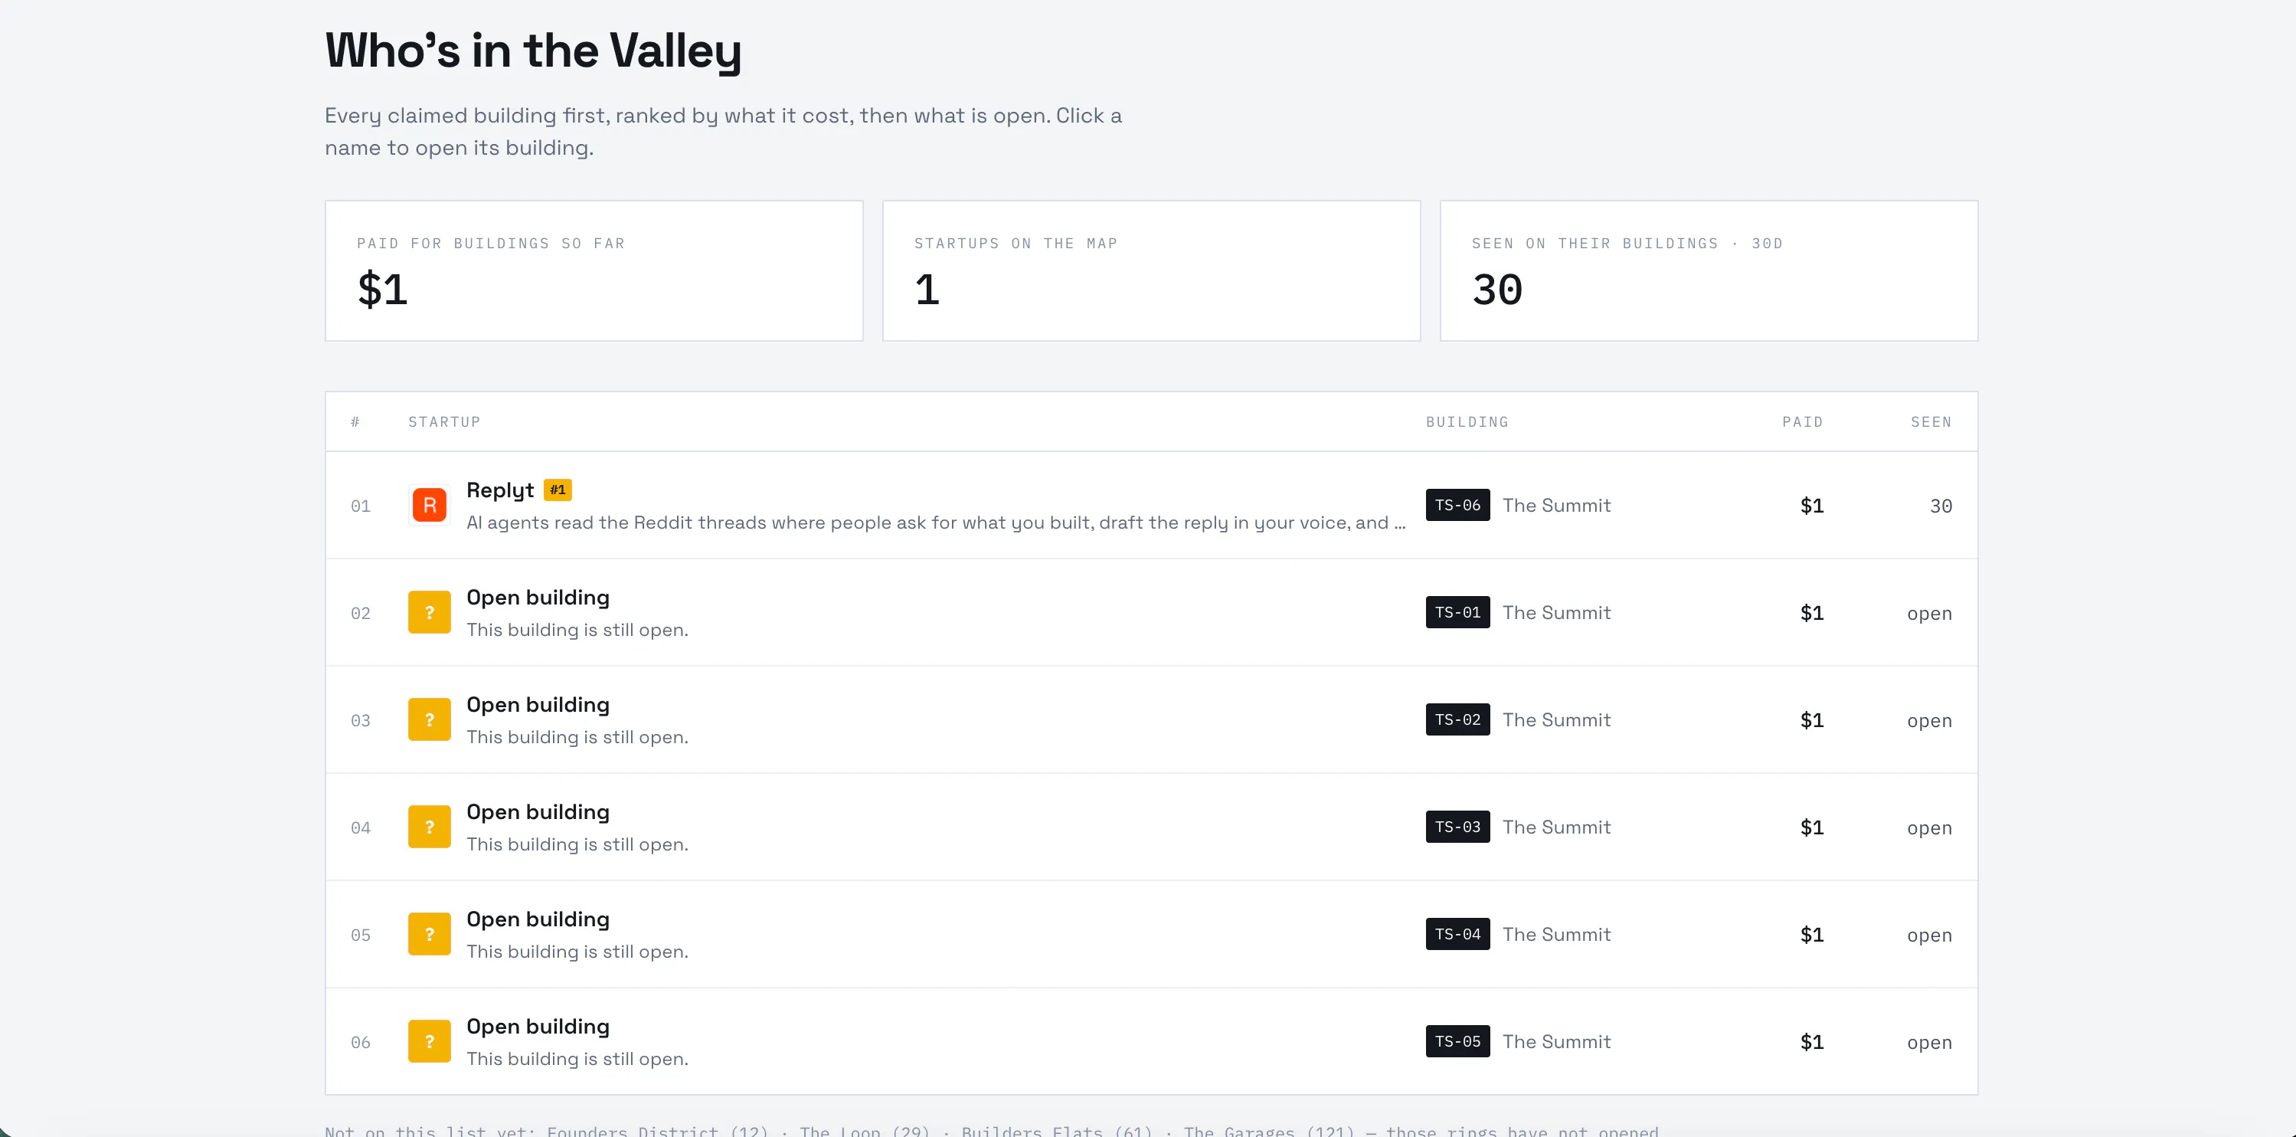Image resolution: width=2296 pixels, height=1137 pixels.
Task: Click the Not on this list yet footnote
Action: tap(991, 1130)
